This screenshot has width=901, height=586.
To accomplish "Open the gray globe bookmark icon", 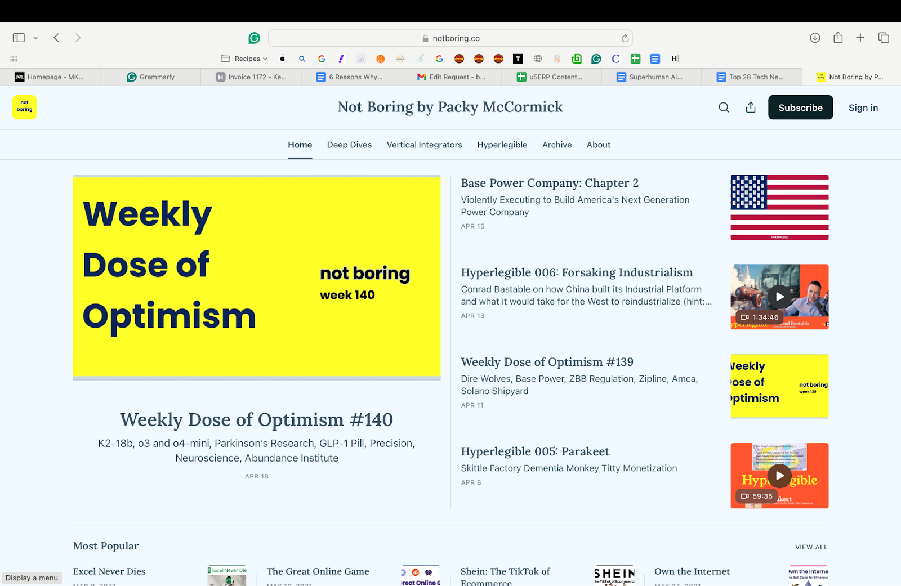I will [538, 59].
